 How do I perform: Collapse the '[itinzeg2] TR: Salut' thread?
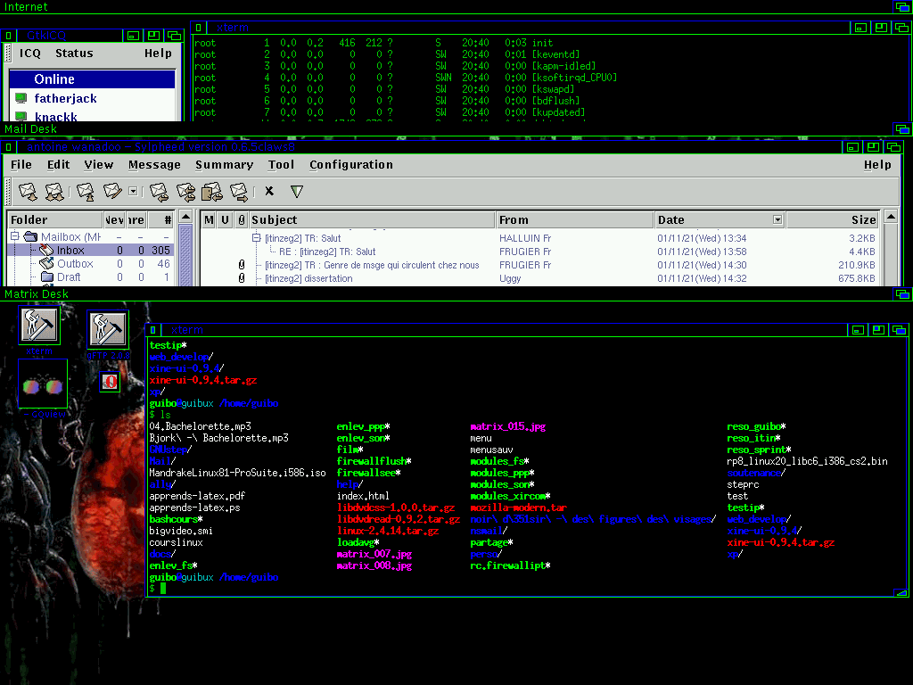tap(256, 237)
